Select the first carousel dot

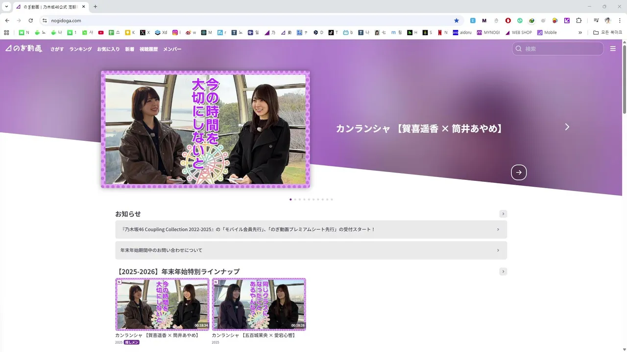[x=290, y=199]
